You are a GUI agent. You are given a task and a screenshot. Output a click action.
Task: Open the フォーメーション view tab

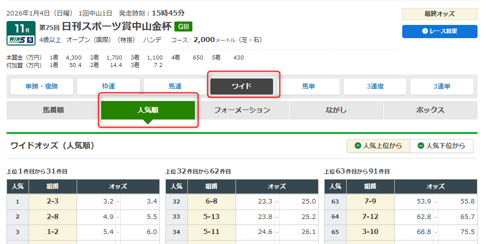pyautogui.click(x=242, y=110)
